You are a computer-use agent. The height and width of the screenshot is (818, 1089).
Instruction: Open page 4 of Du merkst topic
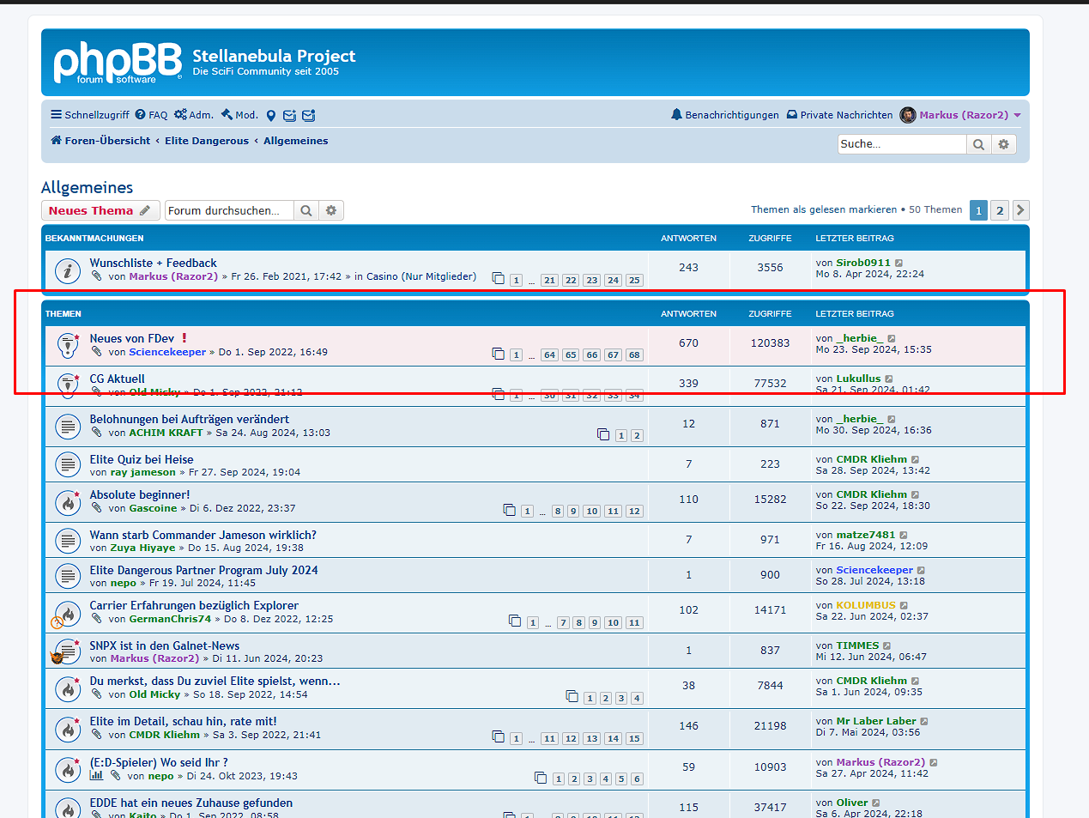click(x=637, y=699)
